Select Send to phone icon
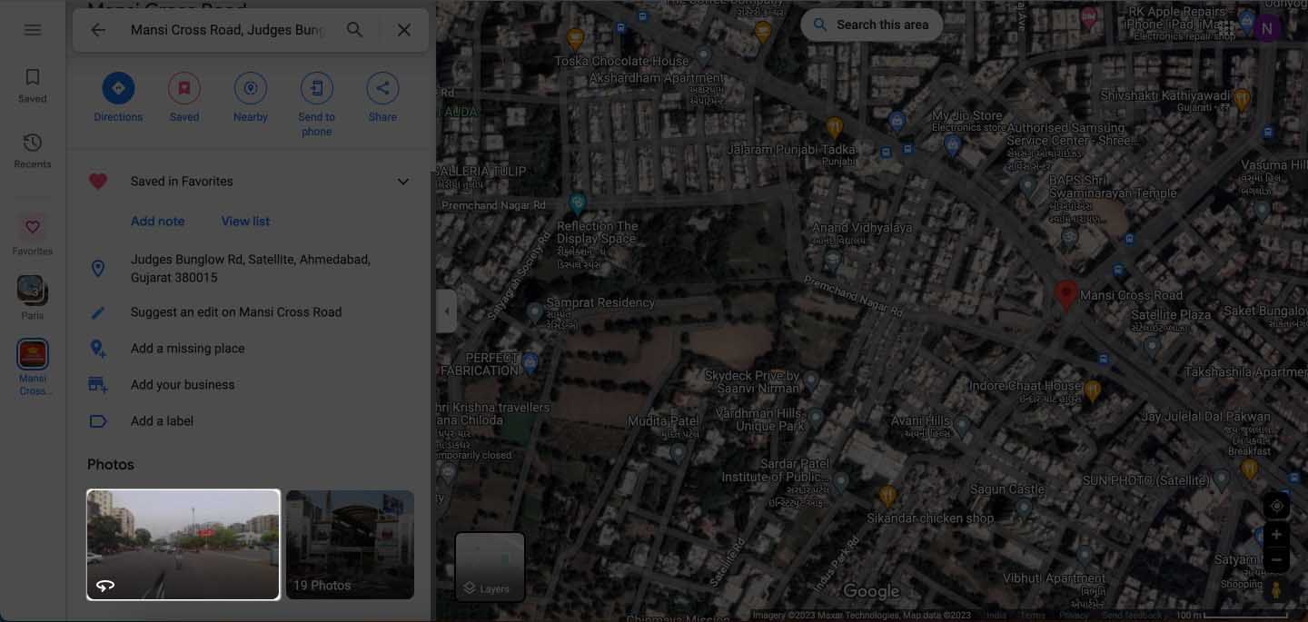The width and height of the screenshot is (1308, 622). (316, 88)
